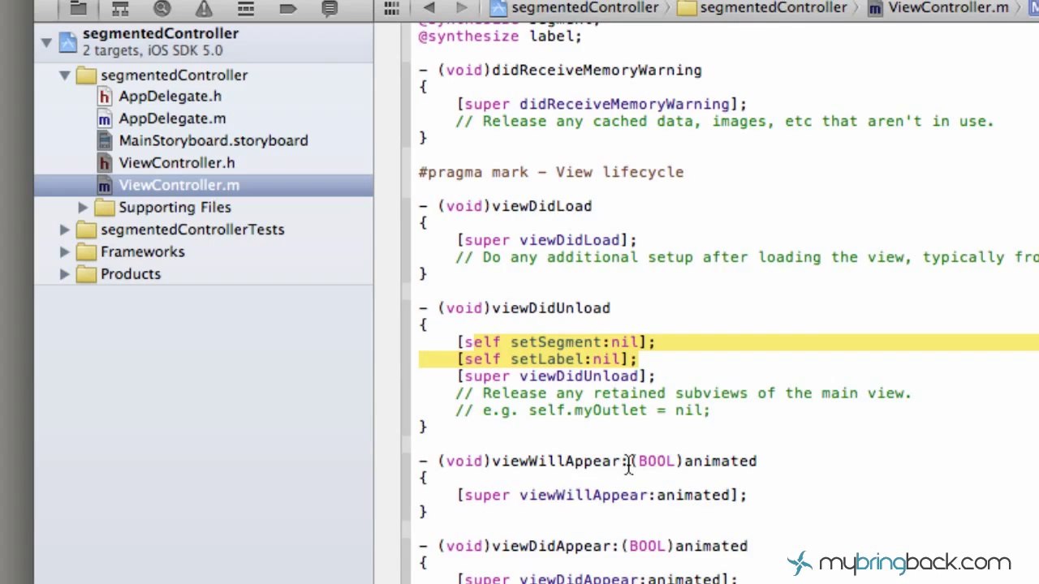Viewport: 1039px width, 584px height.
Task: Click the didReceiveMemoryWarning method signature
Action: point(560,71)
